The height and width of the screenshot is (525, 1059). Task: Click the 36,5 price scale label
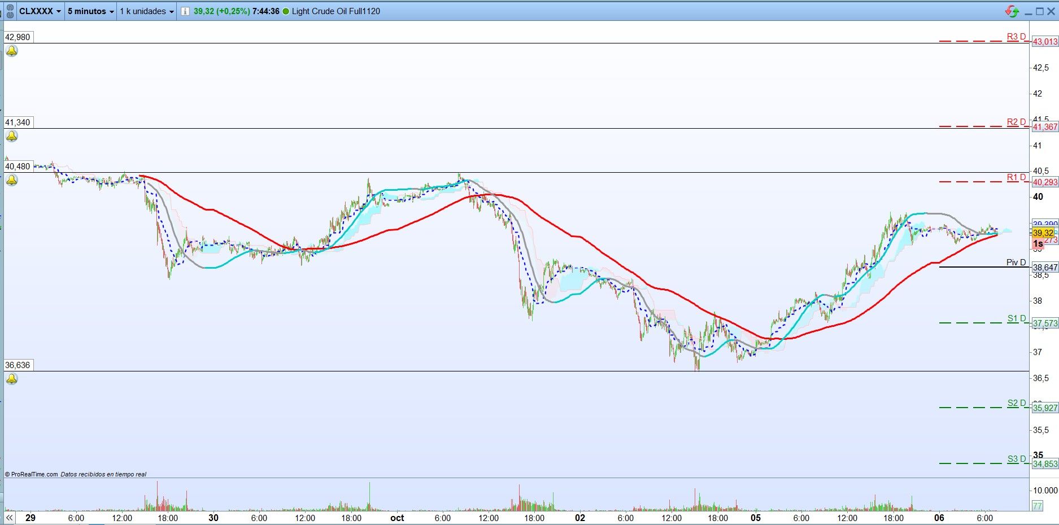click(1041, 378)
